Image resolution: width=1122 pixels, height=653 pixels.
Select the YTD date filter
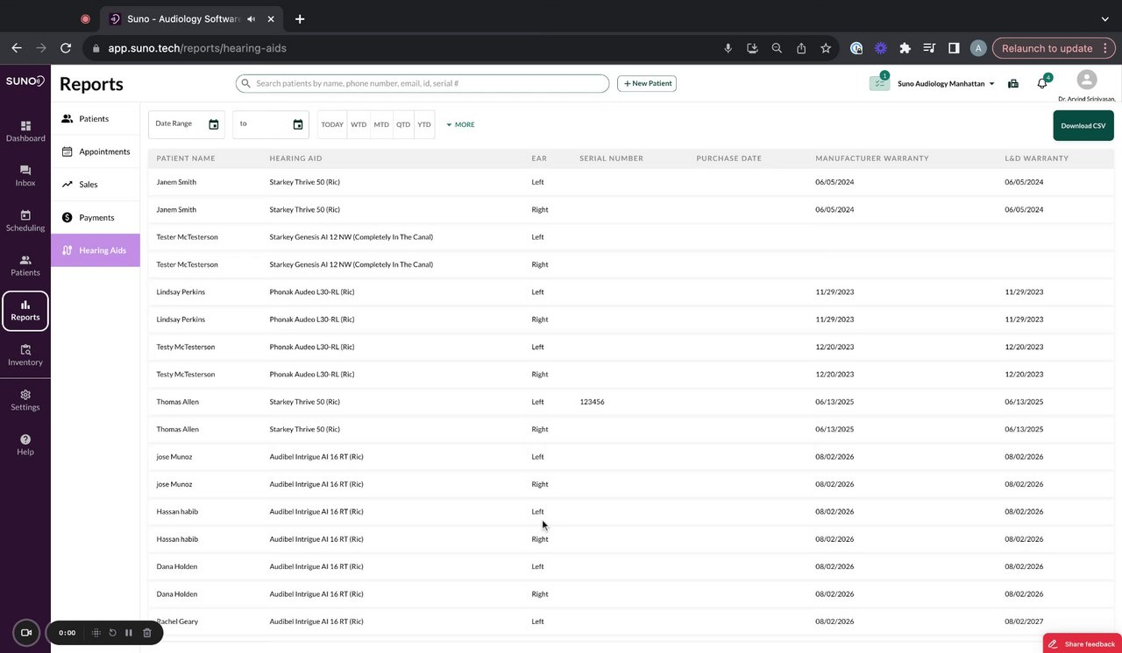pos(424,125)
